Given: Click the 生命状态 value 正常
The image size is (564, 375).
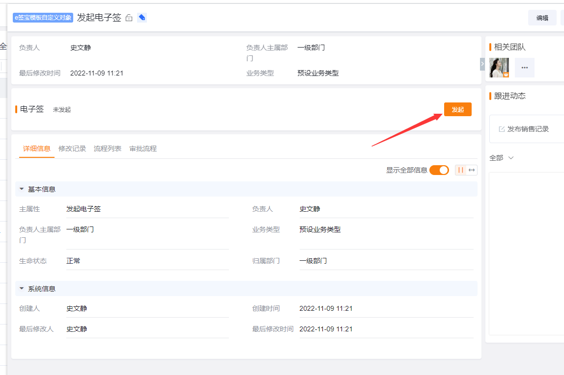Looking at the screenshot, I should click(73, 261).
